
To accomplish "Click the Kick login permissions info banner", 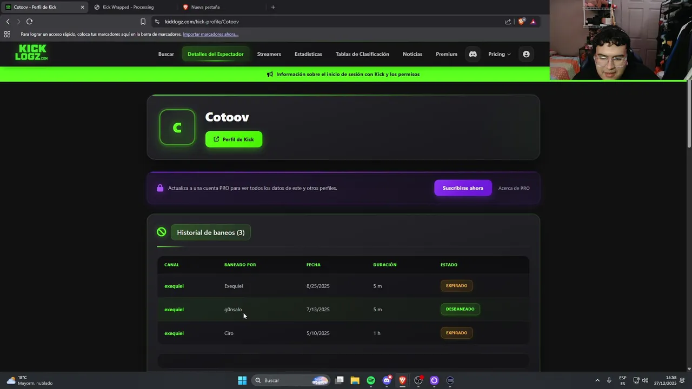I will tap(343, 75).
